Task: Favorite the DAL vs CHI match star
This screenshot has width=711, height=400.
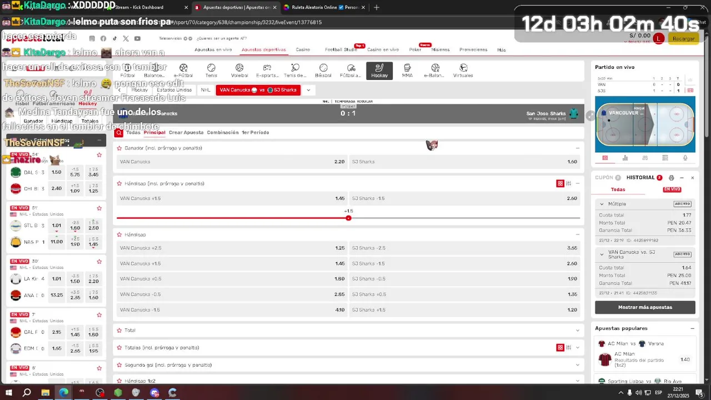Action: [x=99, y=155]
